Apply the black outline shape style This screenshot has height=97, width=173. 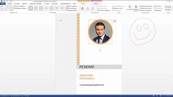pos(31,8)
